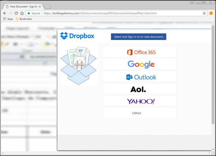Click the Dropbox logo

point(77,36)
